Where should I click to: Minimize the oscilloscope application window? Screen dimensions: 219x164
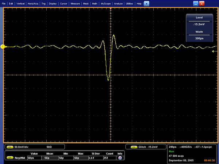click(206, 3)
